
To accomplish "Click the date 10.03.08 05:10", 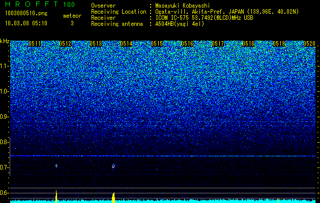I will pos(26,23).
